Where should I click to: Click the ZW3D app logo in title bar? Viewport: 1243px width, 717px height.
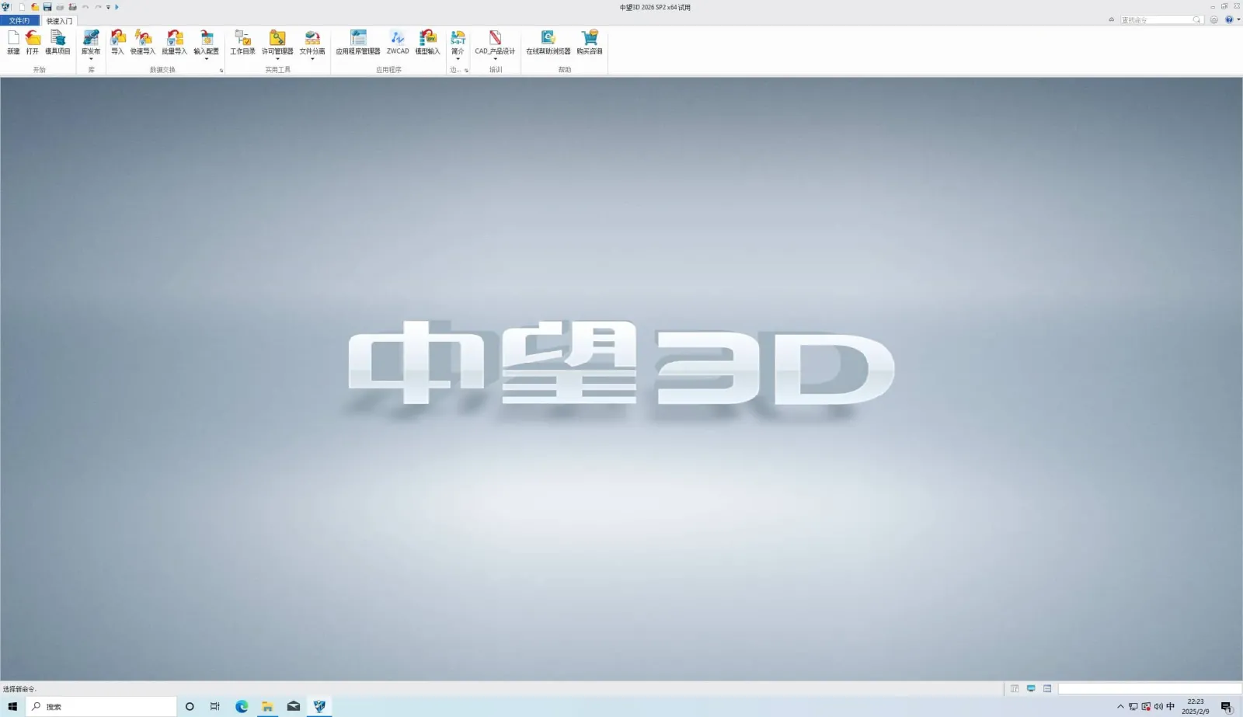coord(6,7)
